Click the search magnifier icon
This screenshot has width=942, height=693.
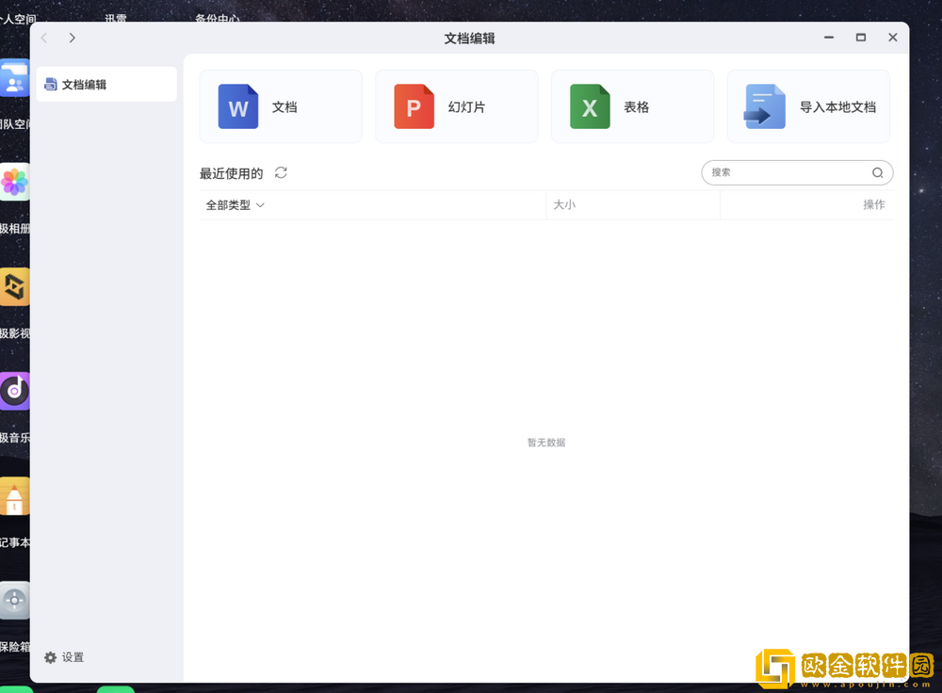(x=876, y=172)
